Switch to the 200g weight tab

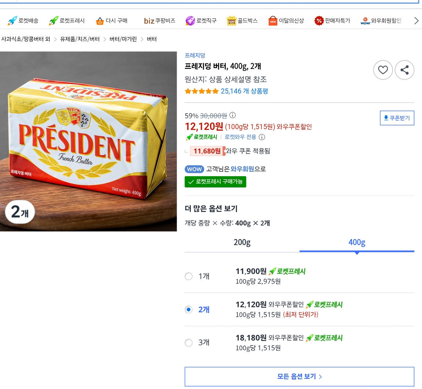point(242,243)
